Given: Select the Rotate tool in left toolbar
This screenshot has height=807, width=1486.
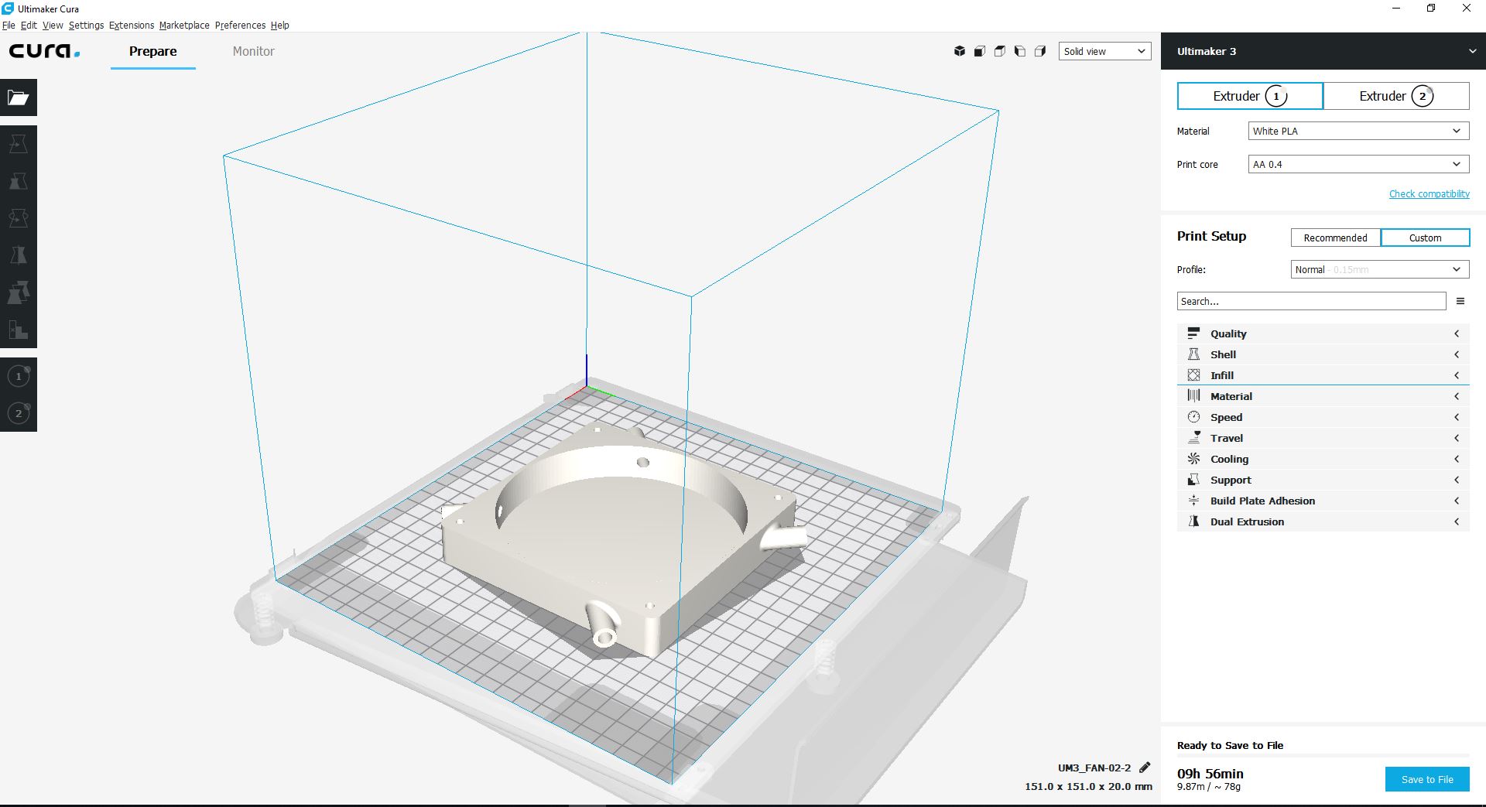Looking at the screenshot, I should point(19,218).
